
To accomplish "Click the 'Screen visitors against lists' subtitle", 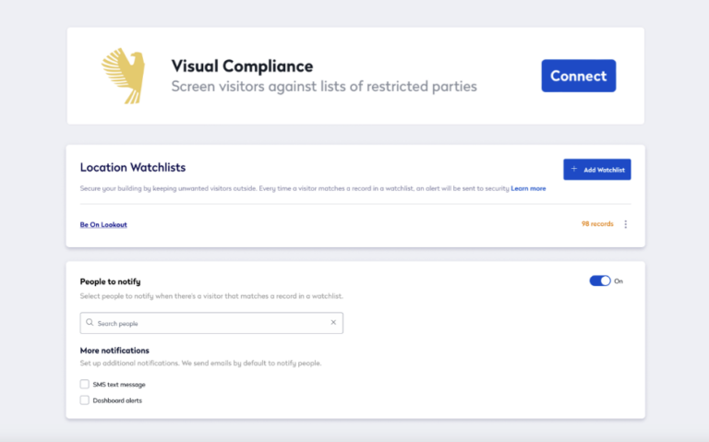I will [x=324, y=87].
